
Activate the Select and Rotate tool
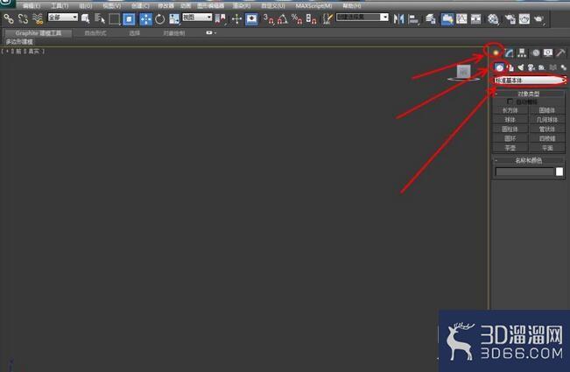(x=160, y=18)
